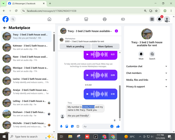Expand Chat members section
The width and height of the screenshot is (175, 140).
[x=147, y=73]
